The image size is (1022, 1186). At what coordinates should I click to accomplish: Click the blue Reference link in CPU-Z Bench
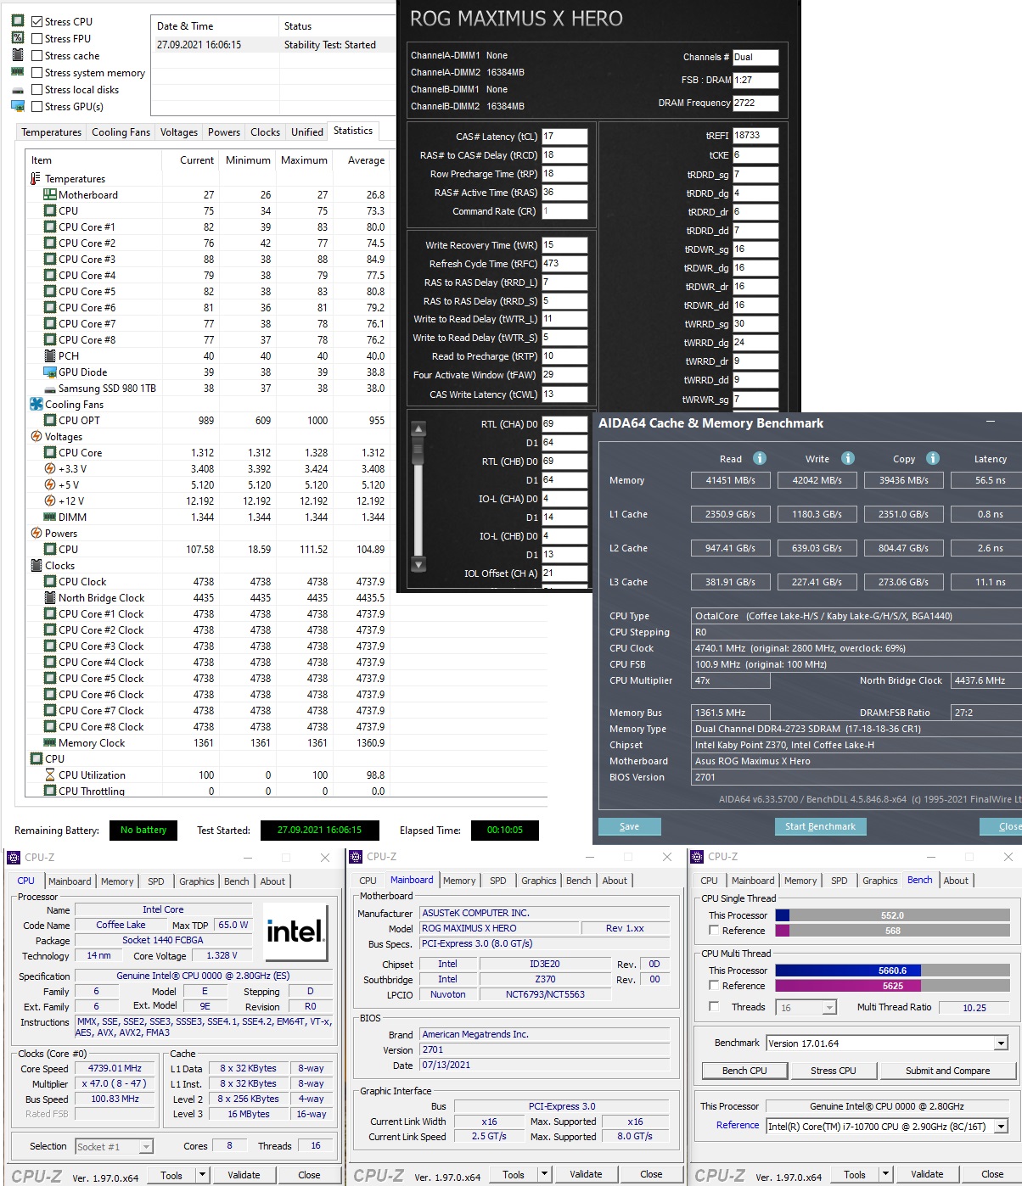[x=738, y=1125]
